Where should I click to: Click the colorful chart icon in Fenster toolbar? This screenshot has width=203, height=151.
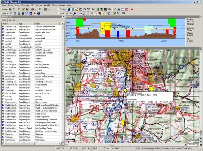77,9
